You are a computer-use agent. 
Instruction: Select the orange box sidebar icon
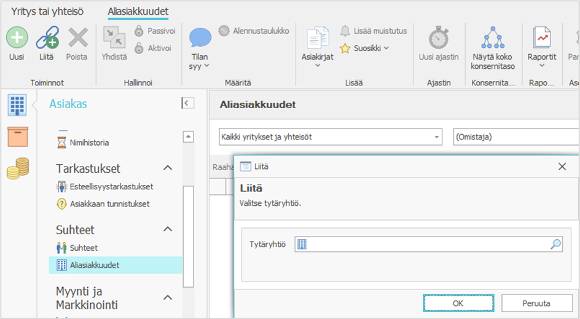coord(18,136)
